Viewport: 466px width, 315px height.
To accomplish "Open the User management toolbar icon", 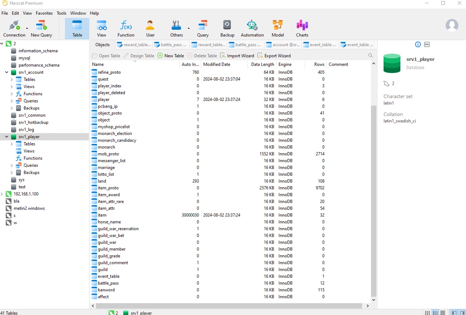I will [150, 29].
